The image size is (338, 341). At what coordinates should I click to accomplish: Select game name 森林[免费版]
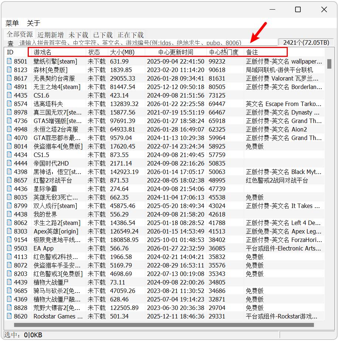tap(51, 70)
